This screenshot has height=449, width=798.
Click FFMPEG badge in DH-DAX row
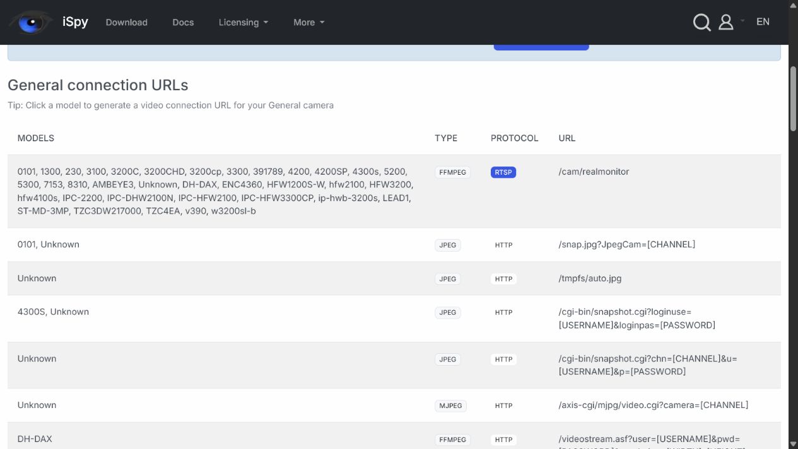(452, 440)
